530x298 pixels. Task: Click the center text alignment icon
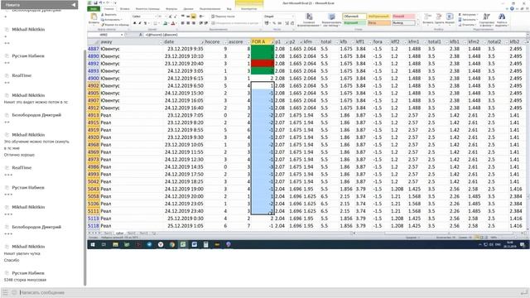[188, 23]
